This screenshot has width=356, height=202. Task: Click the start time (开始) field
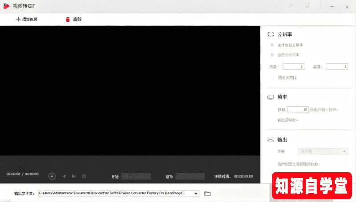[x=136, y=176]
